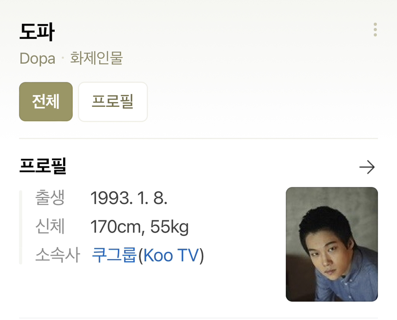Screen dimensions: 397x320
Task: Click the divider line below the profile card
Action: (198, 318)
